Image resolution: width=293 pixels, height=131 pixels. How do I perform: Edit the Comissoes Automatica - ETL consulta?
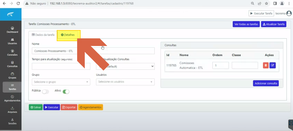tap(273, 65)
